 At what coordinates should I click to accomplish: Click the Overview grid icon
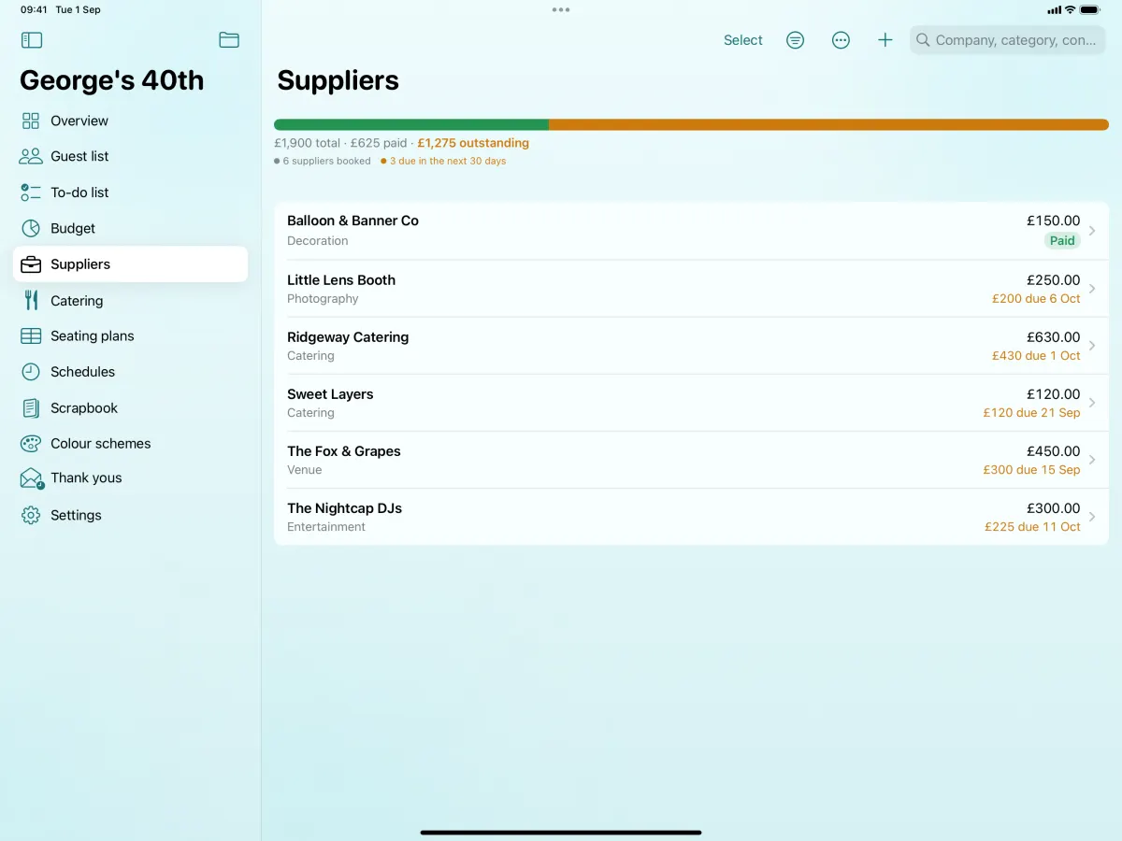[x=31, y=121]
